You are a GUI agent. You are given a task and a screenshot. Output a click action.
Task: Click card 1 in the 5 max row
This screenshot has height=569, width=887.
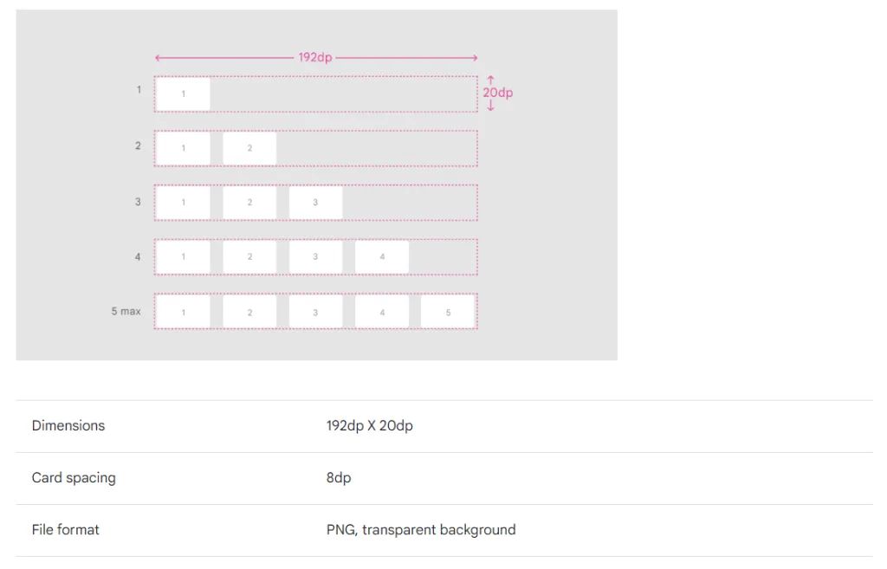point(183,312)
